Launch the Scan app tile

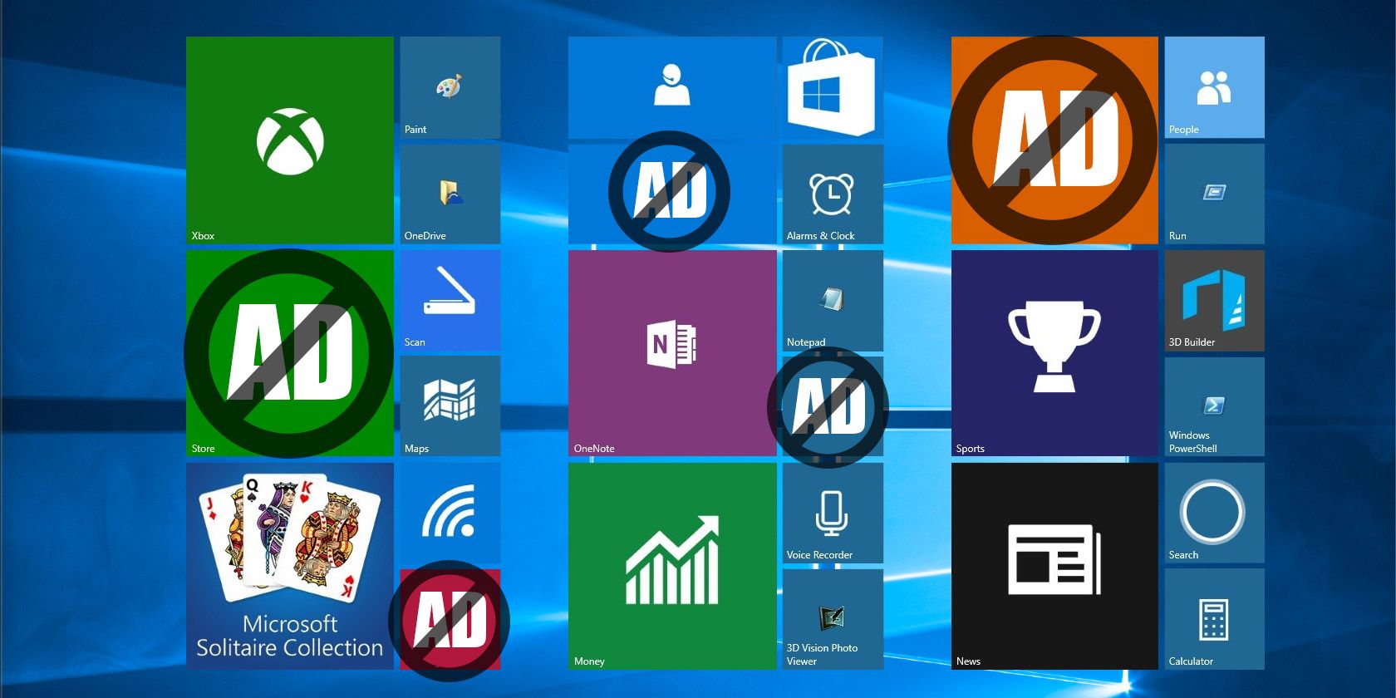click(x=450, y=300)
